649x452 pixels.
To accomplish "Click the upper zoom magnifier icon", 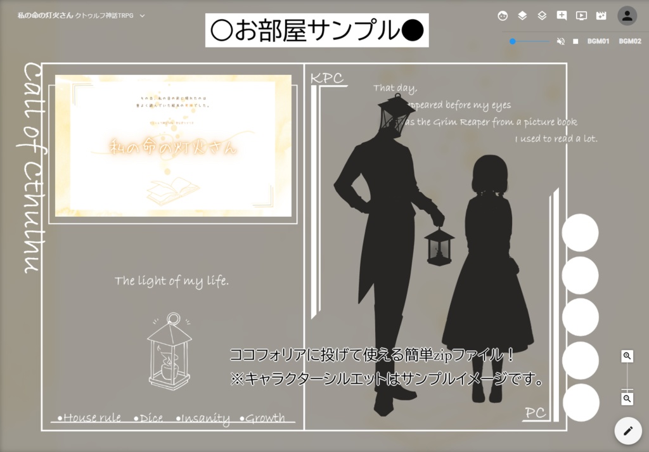I will coord(627,357).
